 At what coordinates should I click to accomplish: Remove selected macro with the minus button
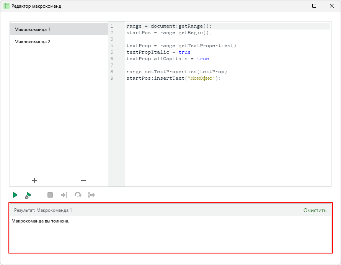[83, 180]
